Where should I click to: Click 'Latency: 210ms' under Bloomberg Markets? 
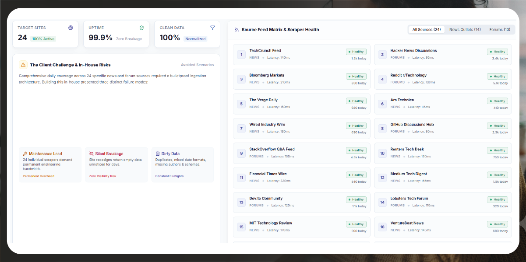(x=278, y=82)
